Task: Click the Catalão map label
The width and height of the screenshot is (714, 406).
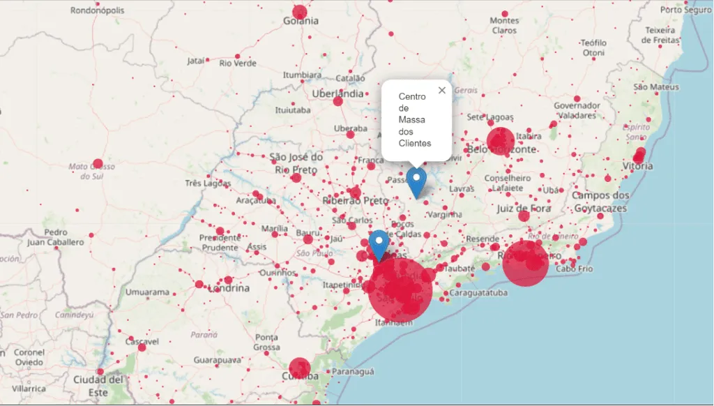Action: (350, 78)
